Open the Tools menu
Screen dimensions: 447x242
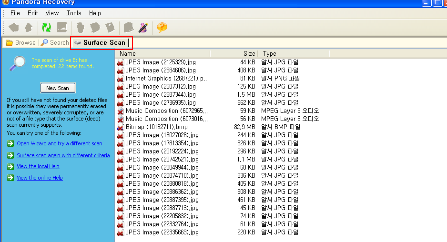click(x=73, y=13)
